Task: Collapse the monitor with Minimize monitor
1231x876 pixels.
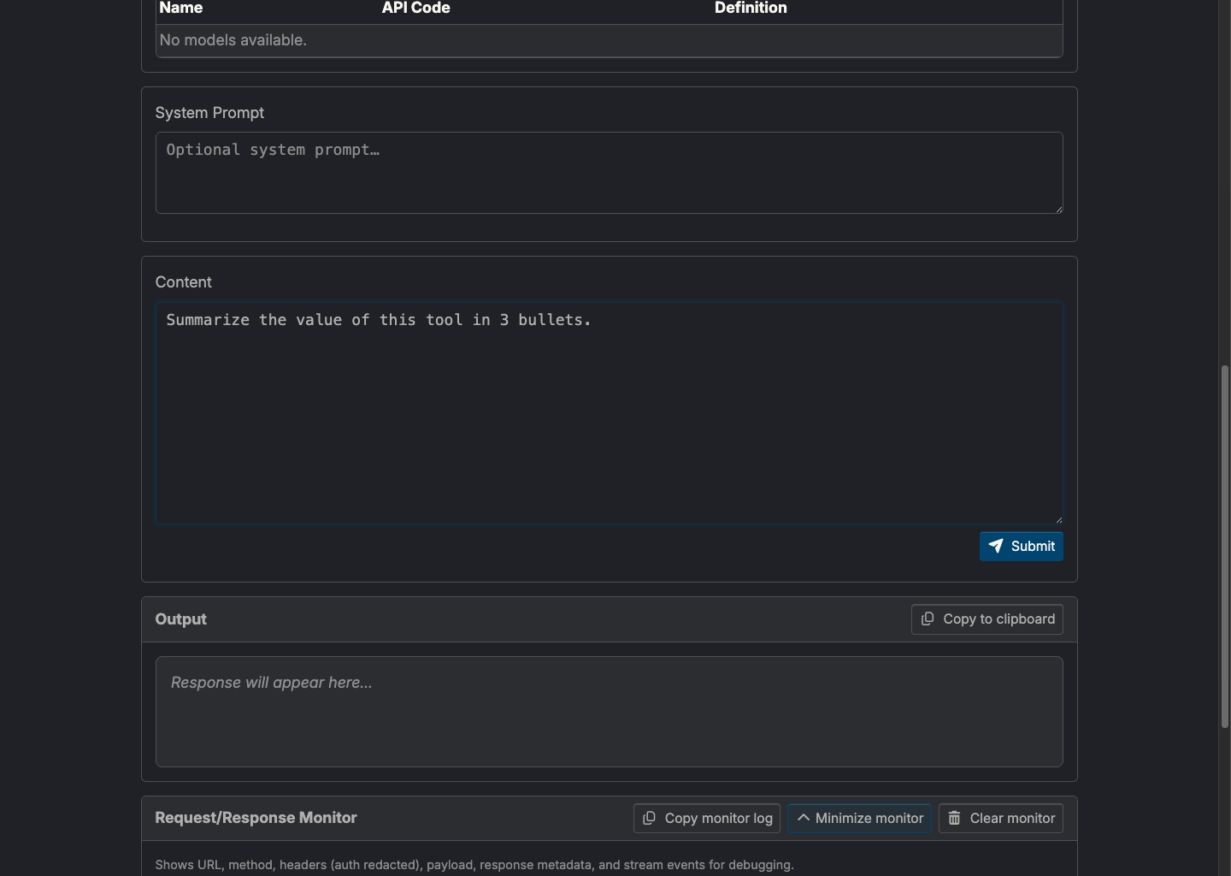Action: (859, 818)
